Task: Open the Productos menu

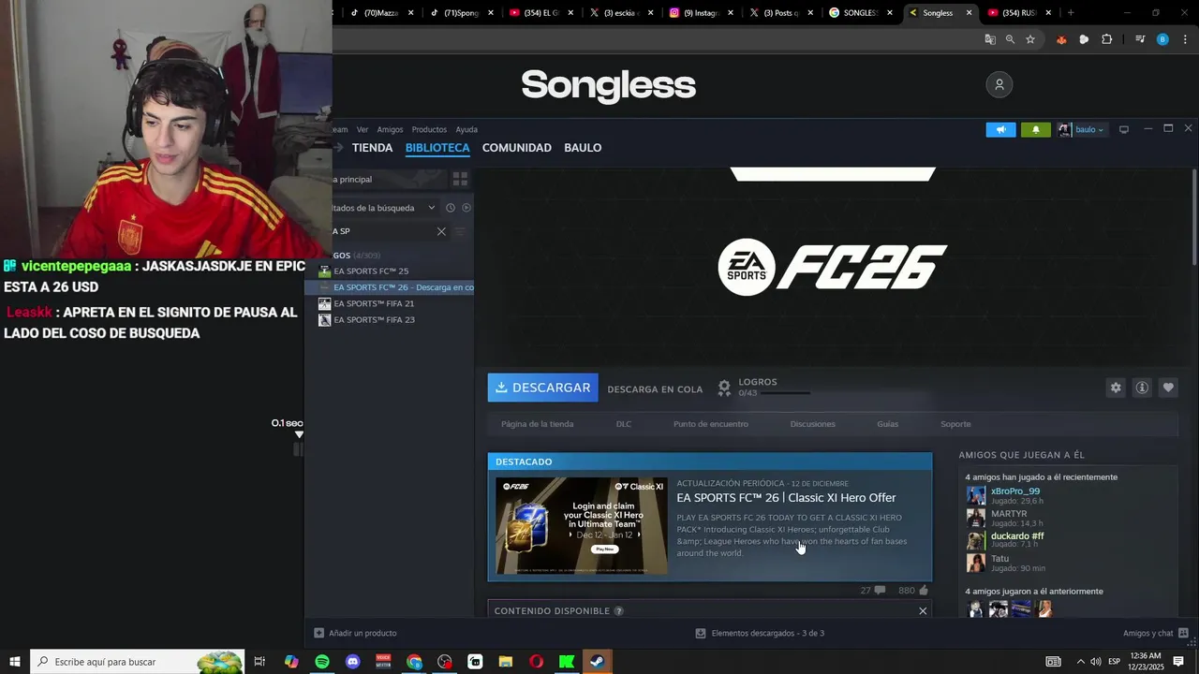Action: tap(429, 129)
